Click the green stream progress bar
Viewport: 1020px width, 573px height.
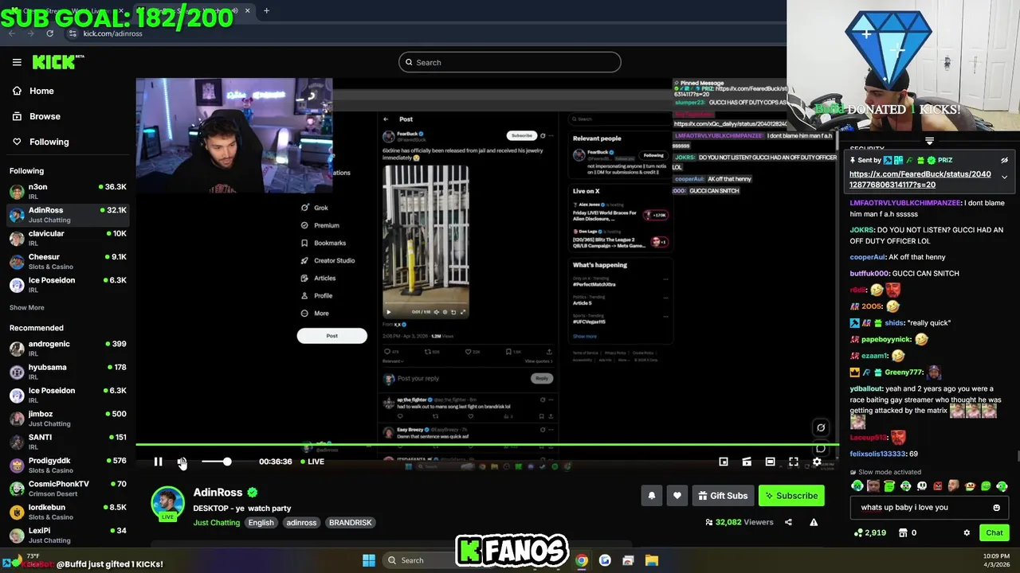[486, 446]
